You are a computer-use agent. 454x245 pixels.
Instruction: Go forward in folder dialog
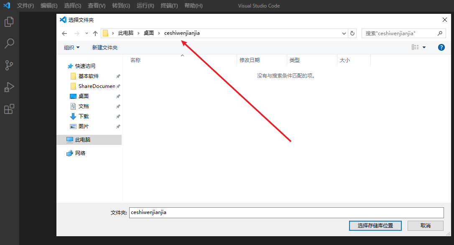click(x=77, y=34)
